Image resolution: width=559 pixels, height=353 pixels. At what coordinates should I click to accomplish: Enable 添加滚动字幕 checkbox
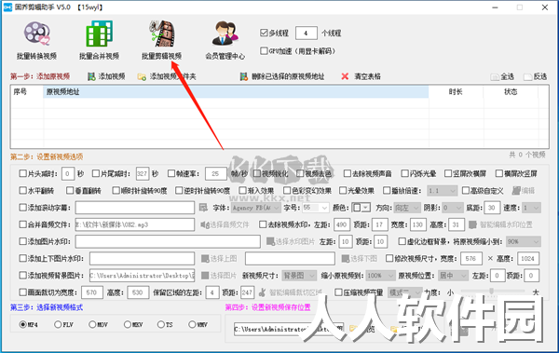coord(22,207)
